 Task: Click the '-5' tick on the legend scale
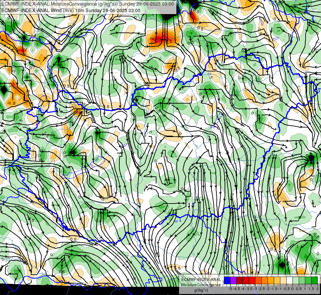(230, 289)
